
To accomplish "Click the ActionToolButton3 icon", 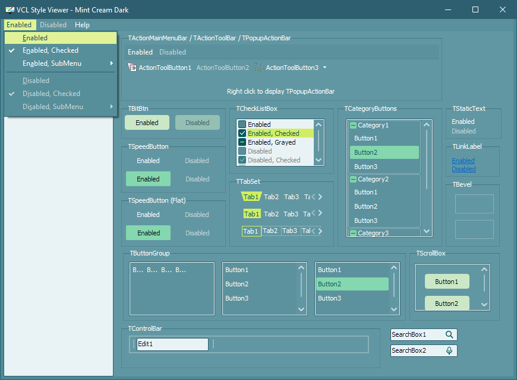I will tap(259, 68).
